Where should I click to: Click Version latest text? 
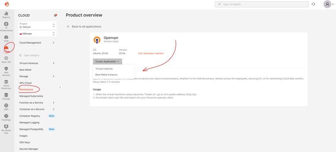coord(111,42)
